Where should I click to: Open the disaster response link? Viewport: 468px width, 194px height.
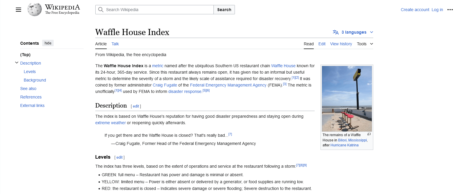(185, 91)
